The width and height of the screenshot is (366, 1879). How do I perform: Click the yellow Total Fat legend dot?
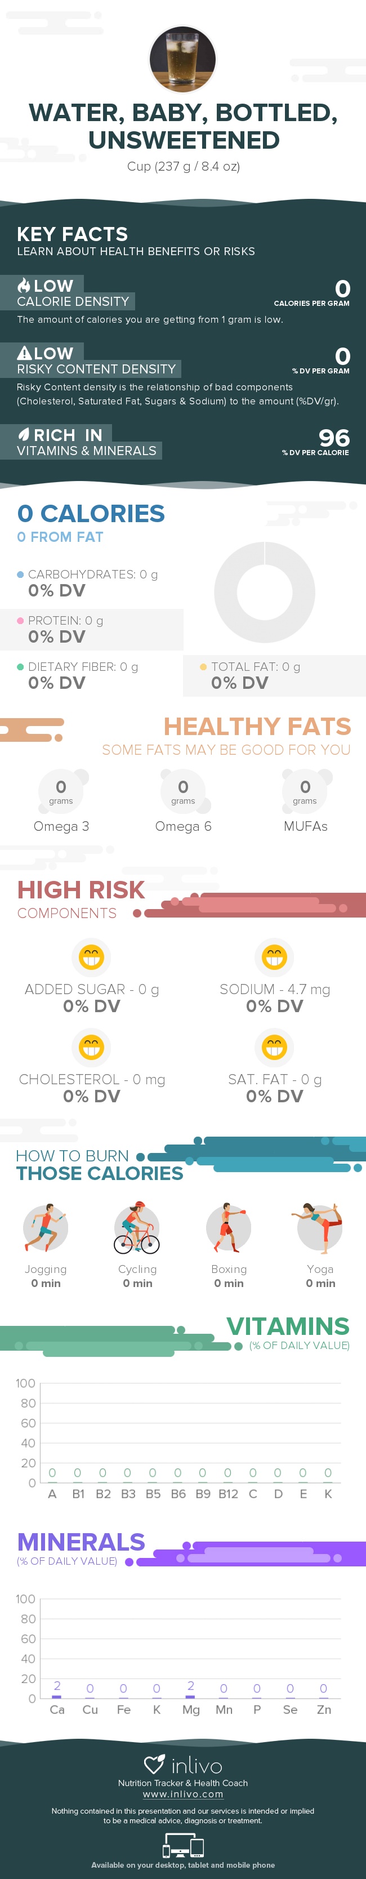(x=203, y=667)
